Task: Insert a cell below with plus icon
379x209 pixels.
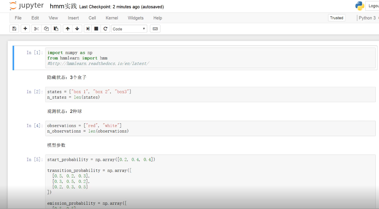Action: click(x=25, y=29)
